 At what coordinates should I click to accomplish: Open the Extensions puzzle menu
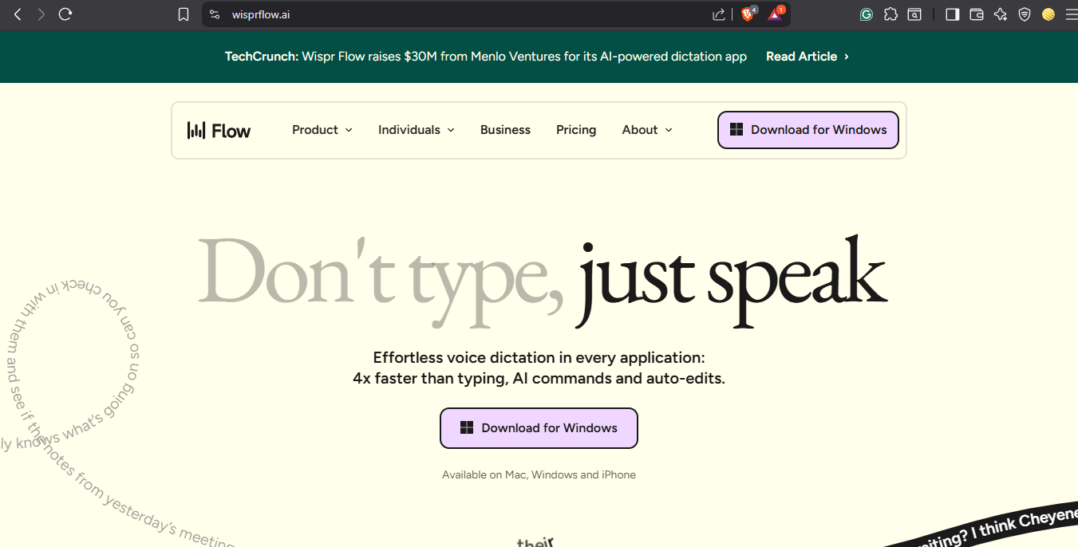pyautogui.click(x=890, y=14)
